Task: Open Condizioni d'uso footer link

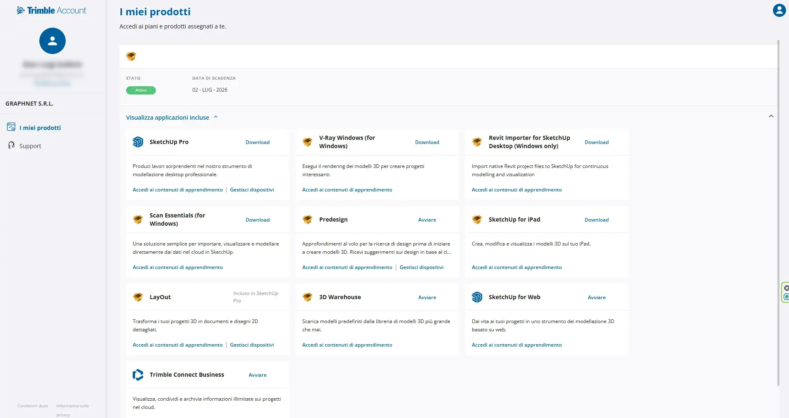Action: (33, 406)
